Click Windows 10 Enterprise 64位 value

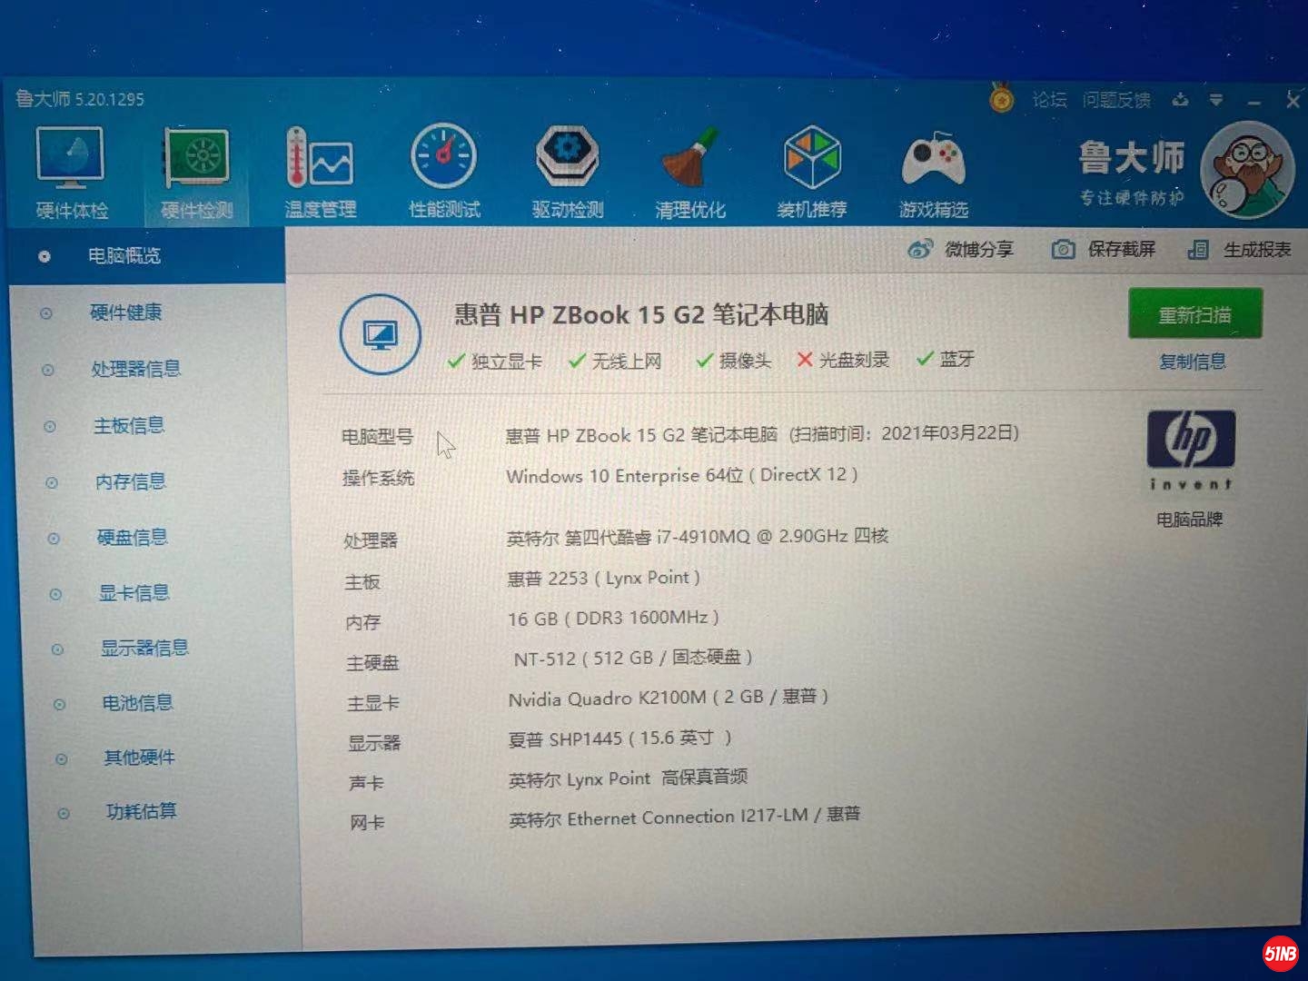tap(681, 475)
